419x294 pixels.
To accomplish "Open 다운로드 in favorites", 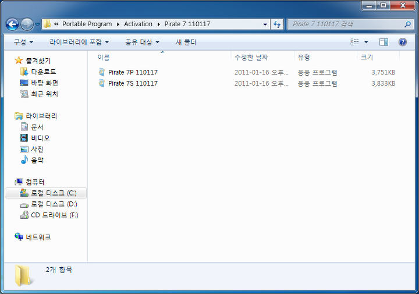I will click(x=44, y=72).
